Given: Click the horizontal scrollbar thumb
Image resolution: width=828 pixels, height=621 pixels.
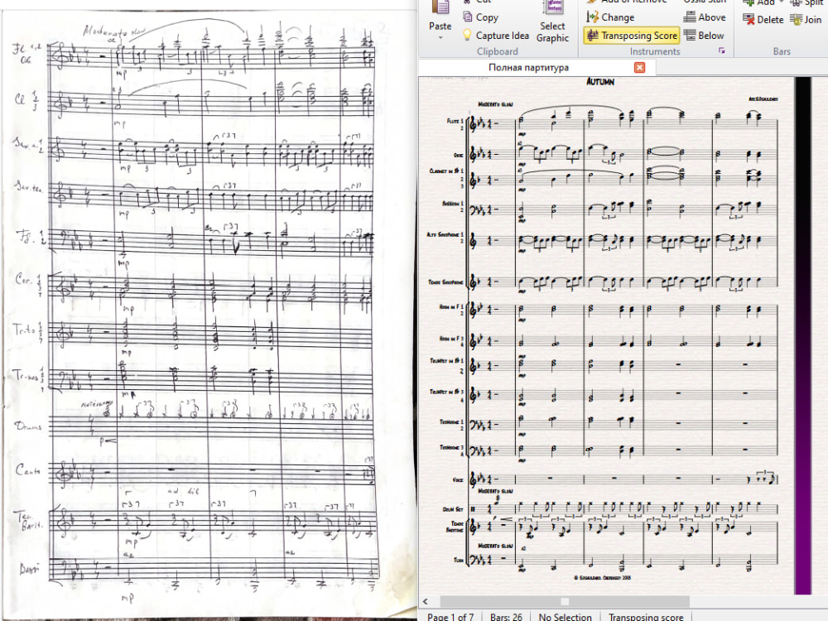Looking at the screenshot, I should pos(565,601).
